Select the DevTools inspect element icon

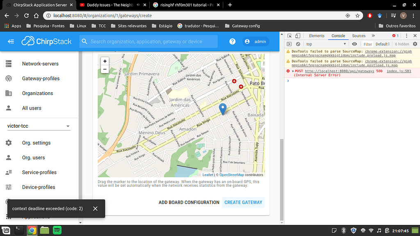click(290, 36)
